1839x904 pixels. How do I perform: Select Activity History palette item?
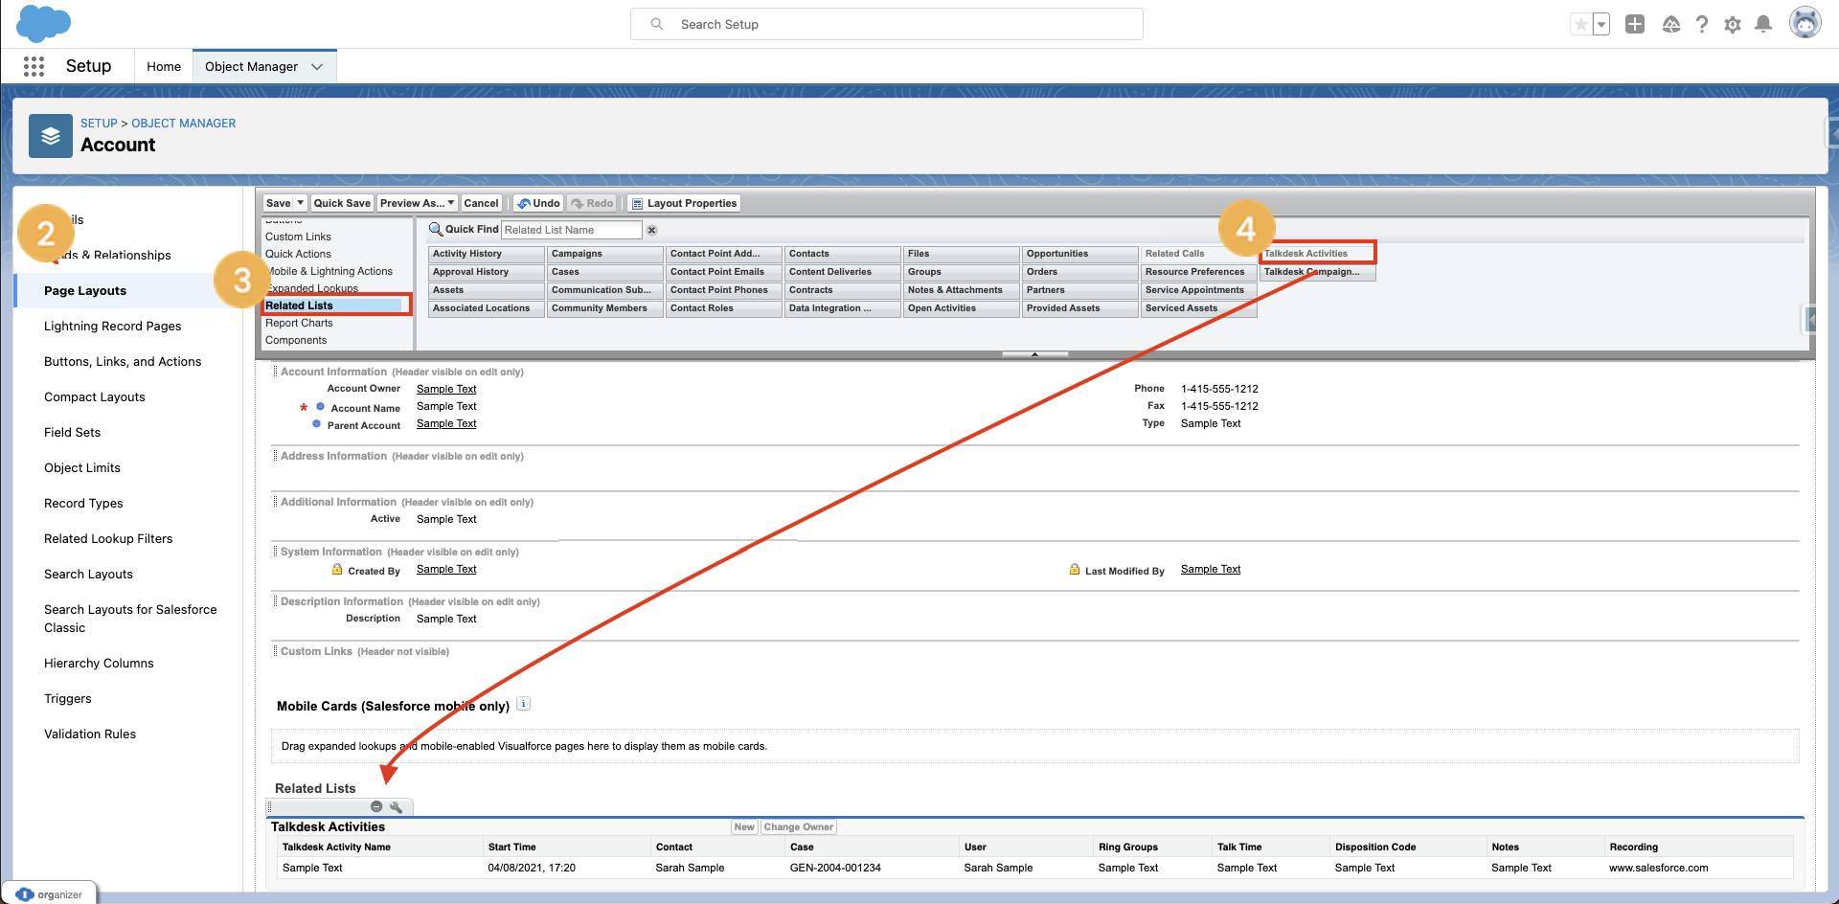[487, 254]
